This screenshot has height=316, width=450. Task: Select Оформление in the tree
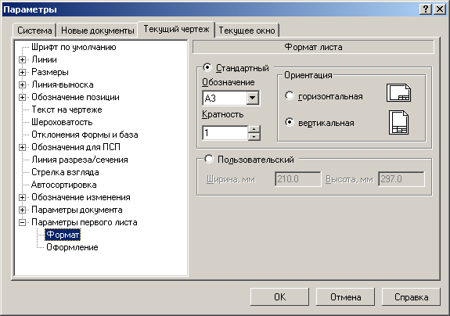tap(72, 247)
